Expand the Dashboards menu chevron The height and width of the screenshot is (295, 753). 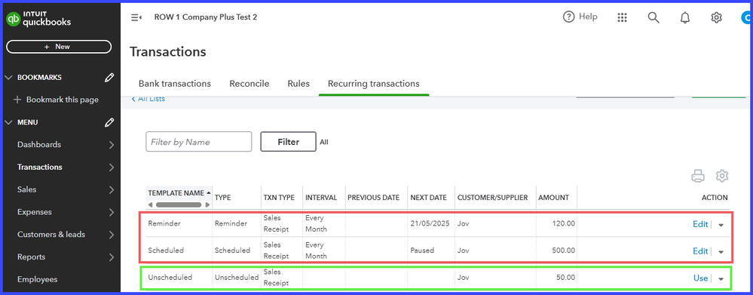pos(112,145)
